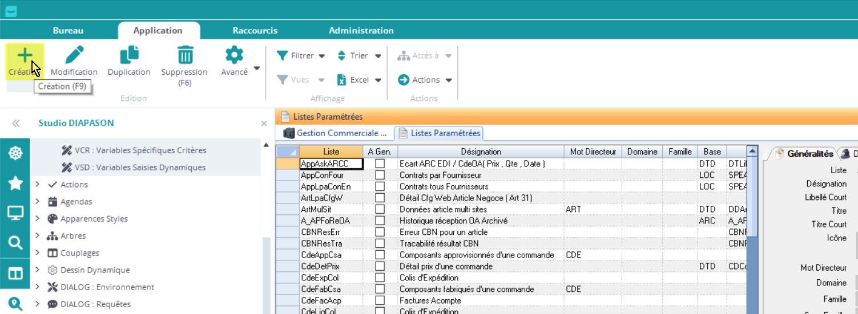Expand the Agendas tree node

(38, 202)
